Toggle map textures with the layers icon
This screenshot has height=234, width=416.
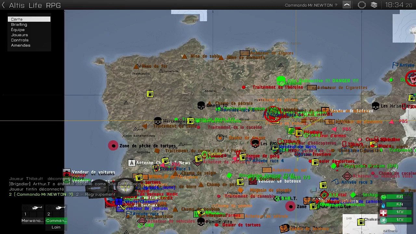pos(374,5)
